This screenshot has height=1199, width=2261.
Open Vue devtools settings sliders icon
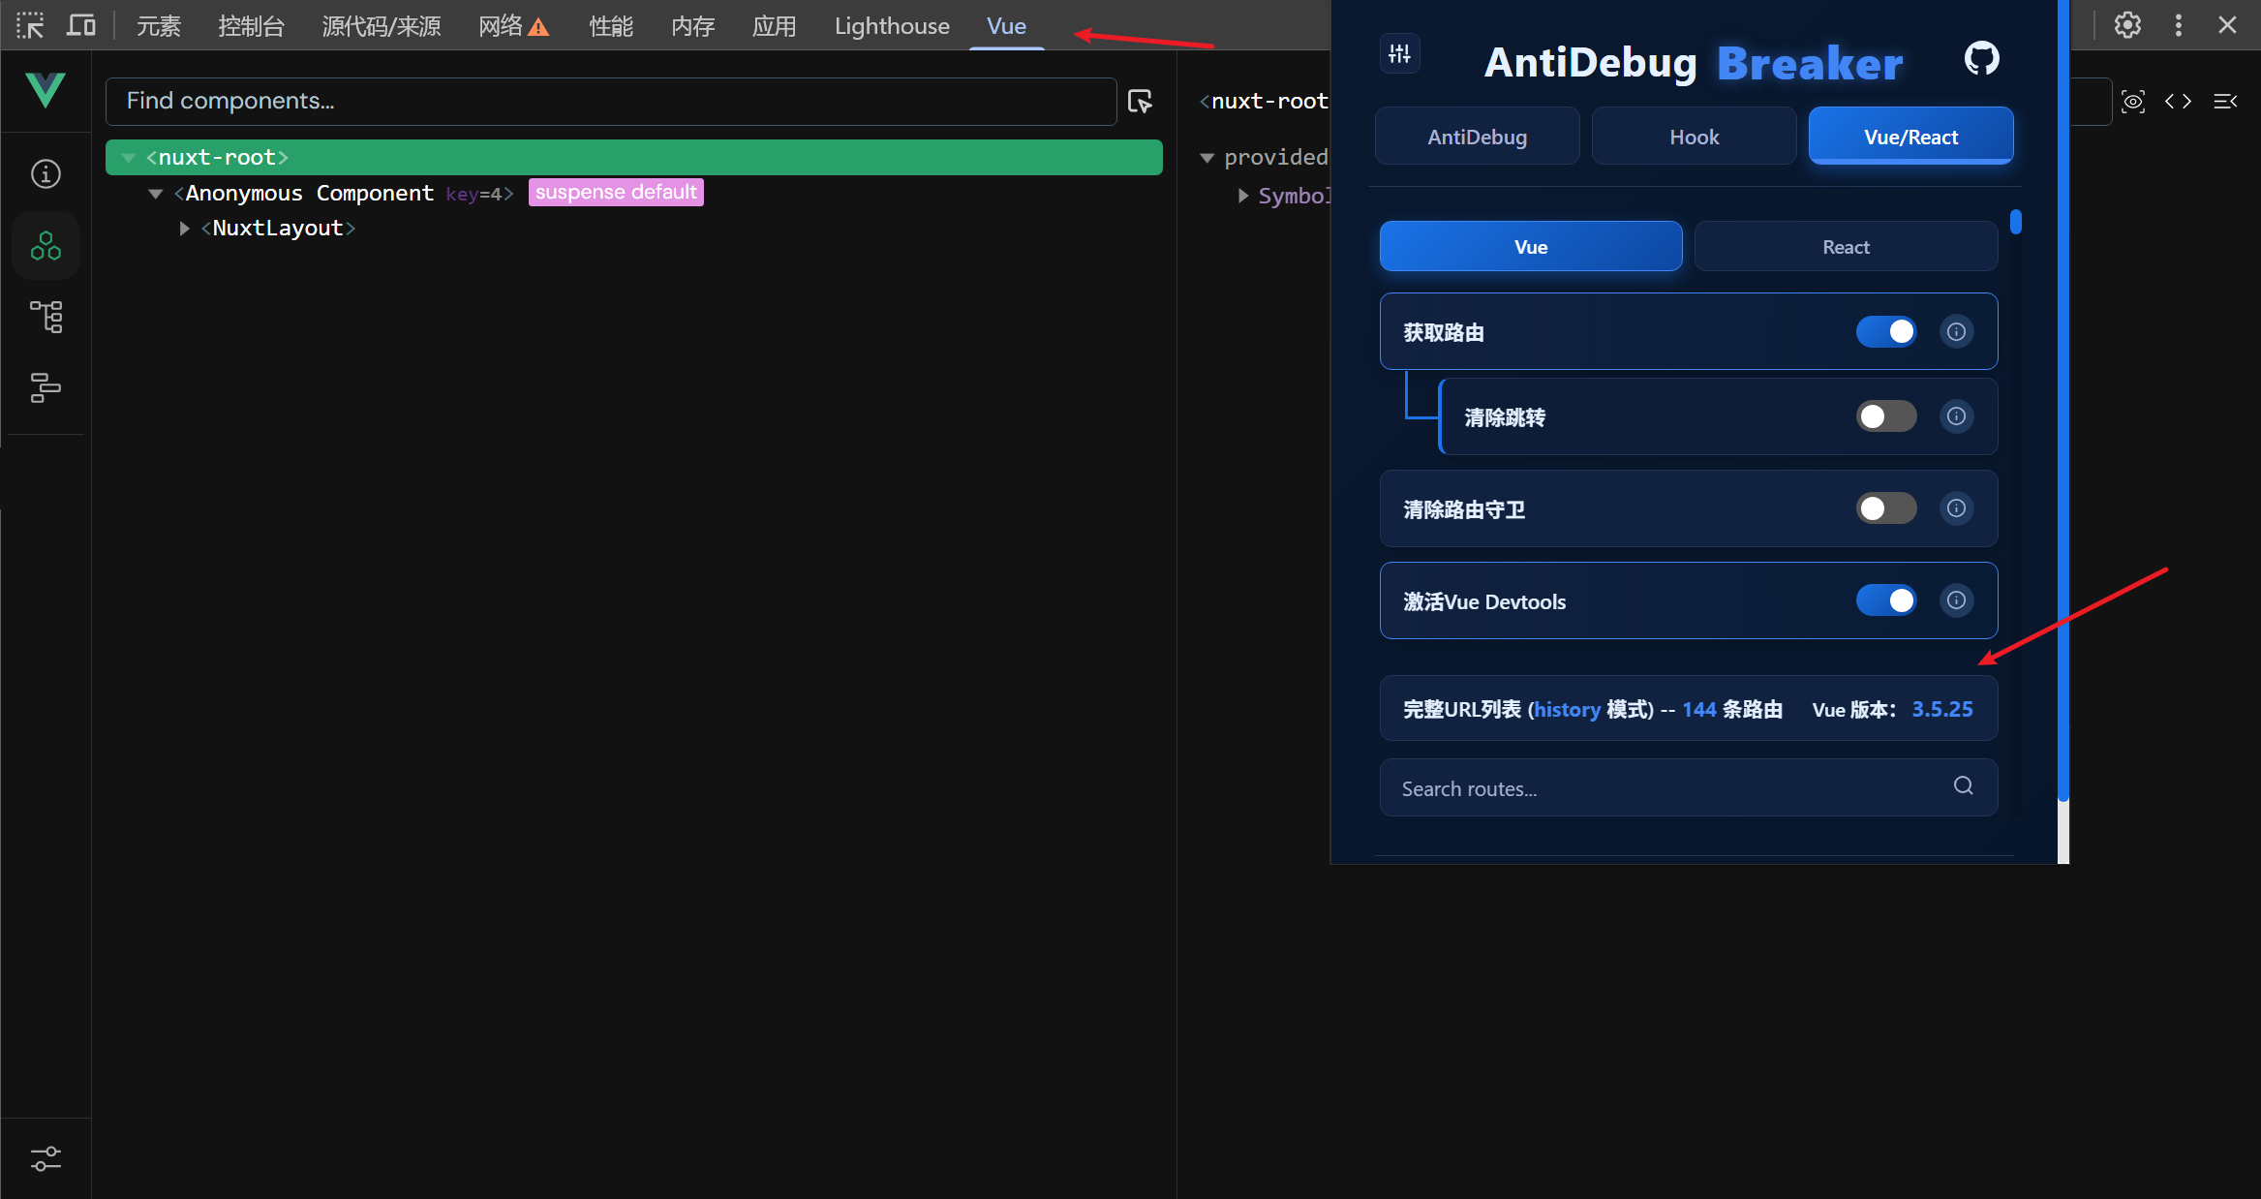tap(46, 1158)
